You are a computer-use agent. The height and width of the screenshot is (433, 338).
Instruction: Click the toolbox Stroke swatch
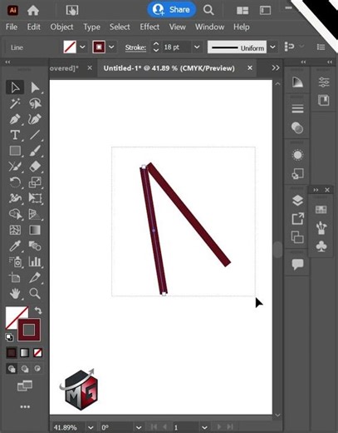click(x=29, y=330)
